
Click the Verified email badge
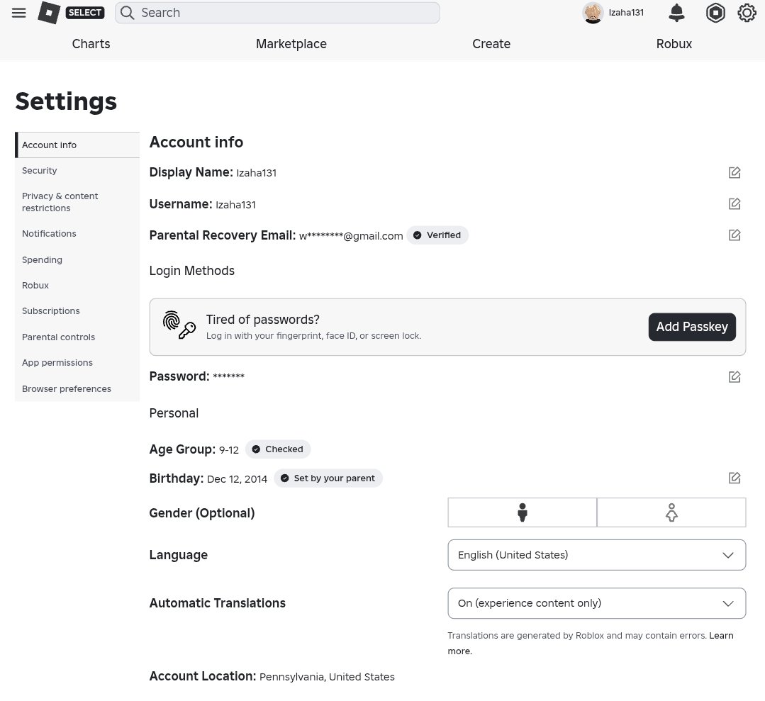tap(437, 235)
